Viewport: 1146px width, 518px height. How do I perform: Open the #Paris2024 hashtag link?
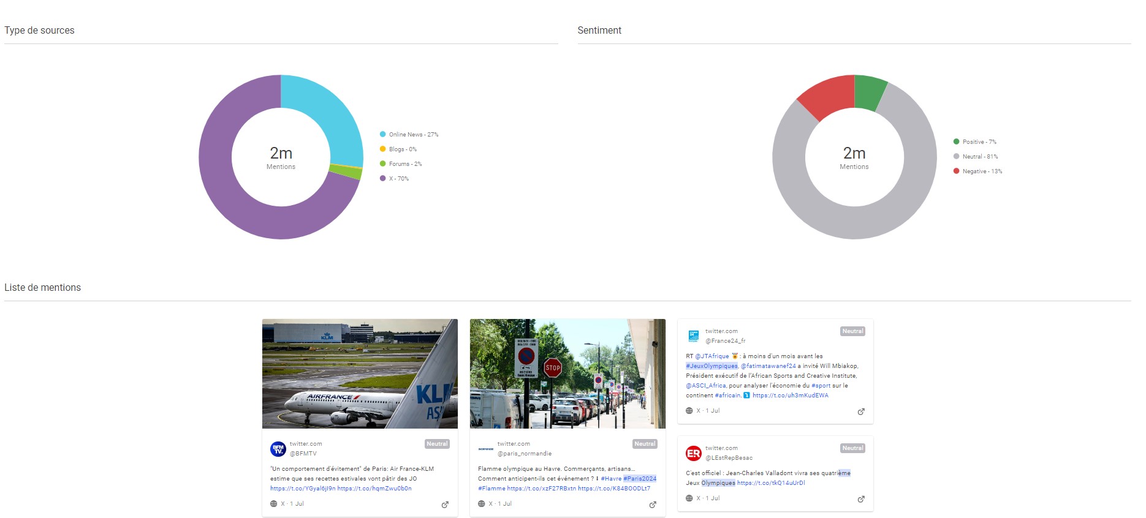point(639,479)
